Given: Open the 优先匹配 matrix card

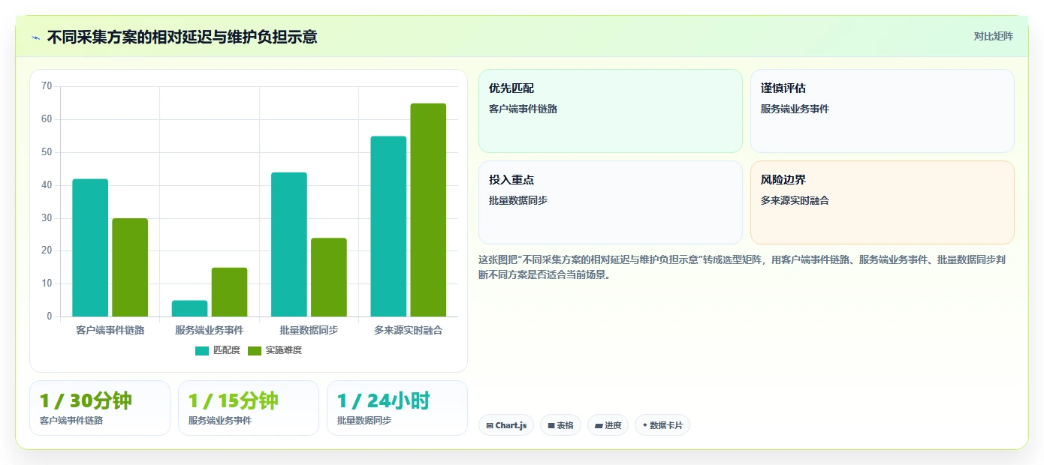Looking at the screenshot, I should 611,111.
